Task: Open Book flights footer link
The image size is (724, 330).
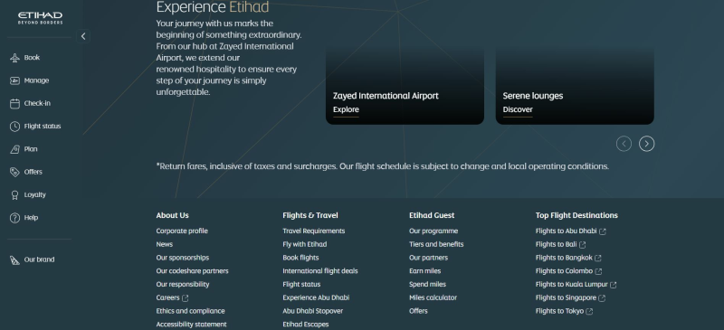Action: (300, 258)
